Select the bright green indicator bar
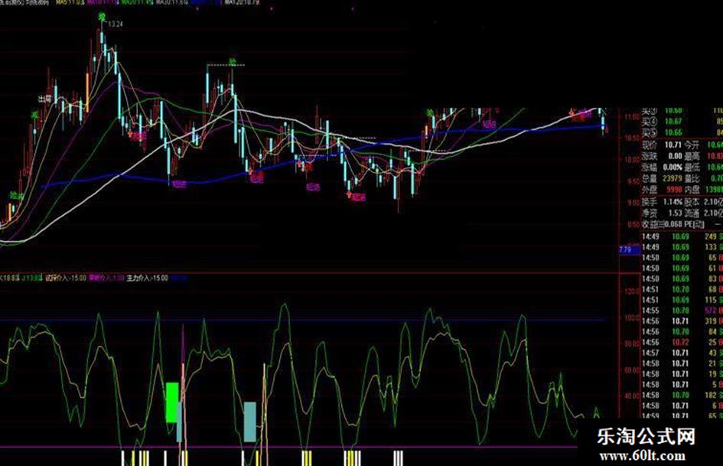This screenshot has height=466, width=723. 172,402
